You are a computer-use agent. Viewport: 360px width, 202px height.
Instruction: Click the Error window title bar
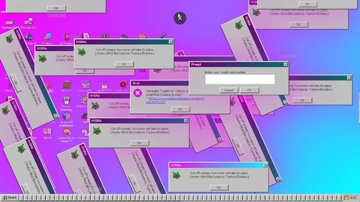[160, 83]
